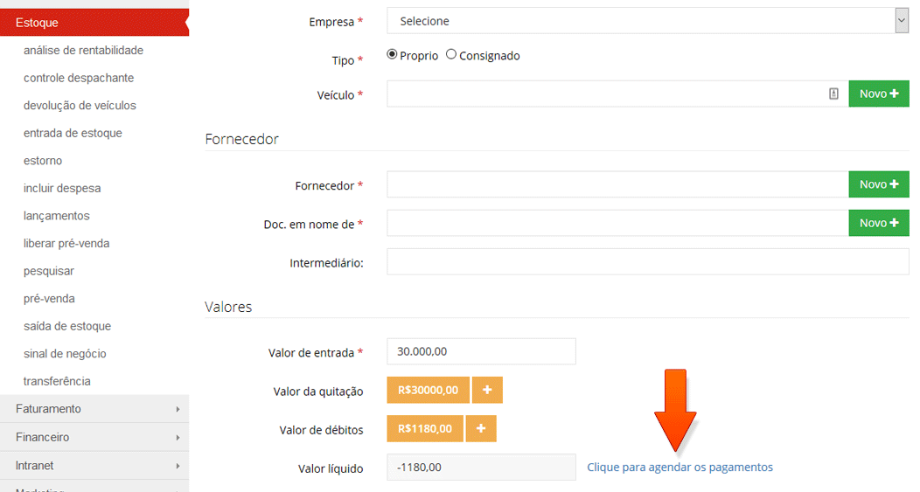
Task: Select the Proprio radio option
Action: [x=392, y=54]
